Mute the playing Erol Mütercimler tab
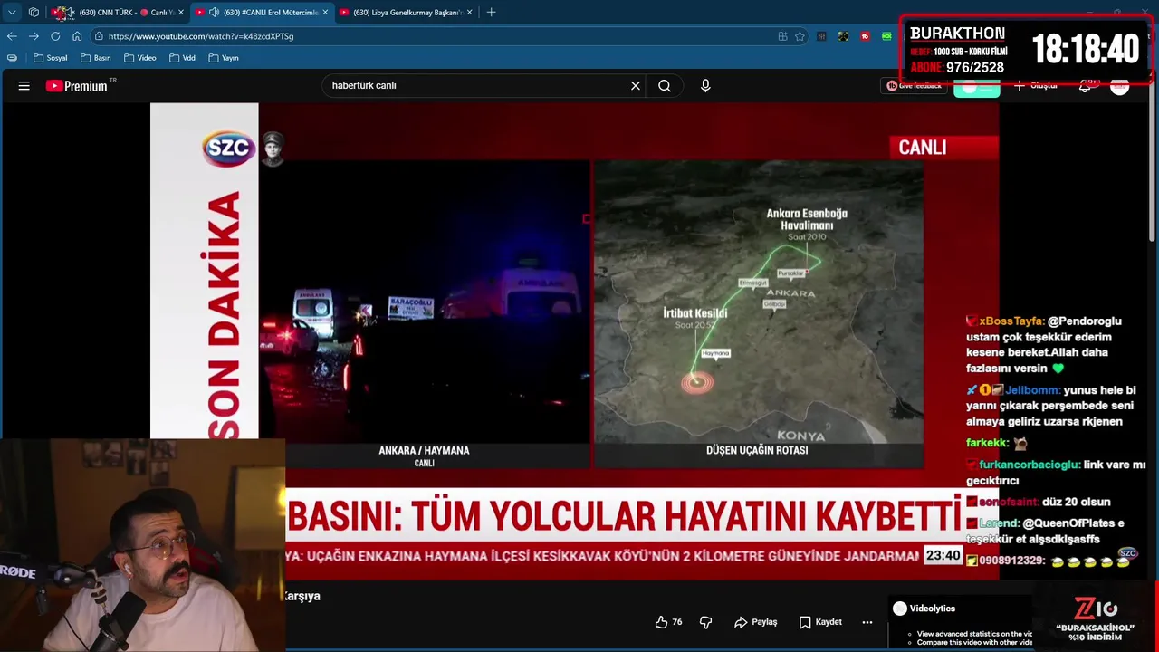The height and width of the screenshot is (652, 1159). [x=214, y=13]
